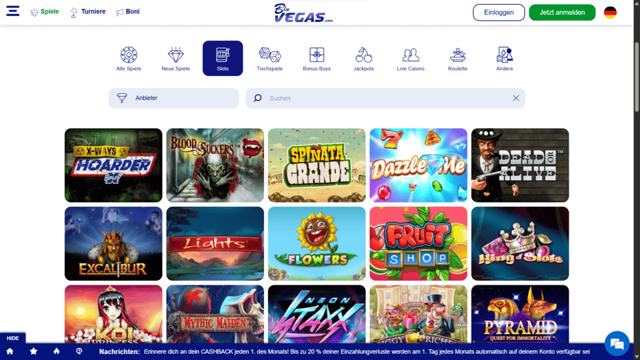Open the Neue Spiele diamond icon
640x360 pixels.
coord(175,55)
